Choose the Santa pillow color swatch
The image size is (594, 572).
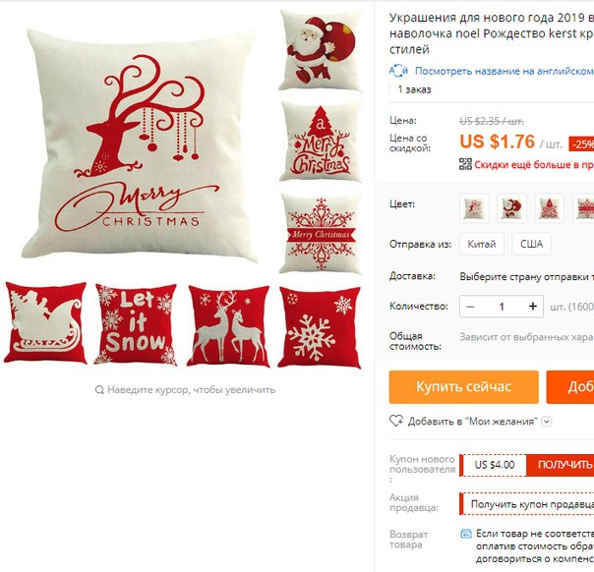click(511, 207)
